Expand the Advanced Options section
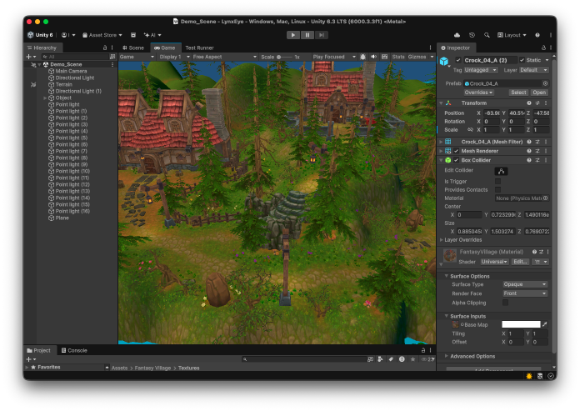The width and height of the screenshot is (580, 411). pos(447,356)
